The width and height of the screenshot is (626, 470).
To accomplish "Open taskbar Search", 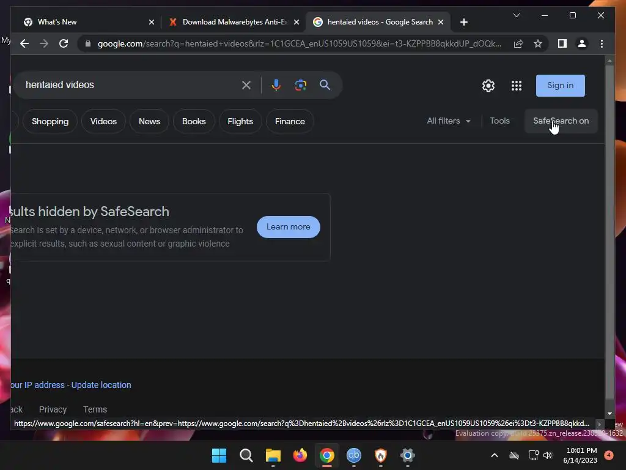I will coord(246,455).
